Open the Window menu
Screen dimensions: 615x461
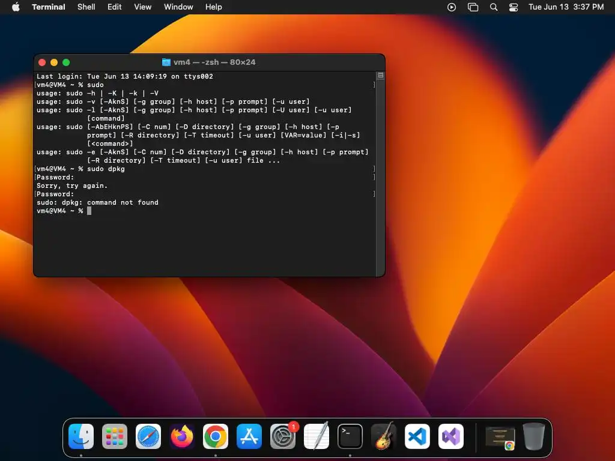[178, 7]
